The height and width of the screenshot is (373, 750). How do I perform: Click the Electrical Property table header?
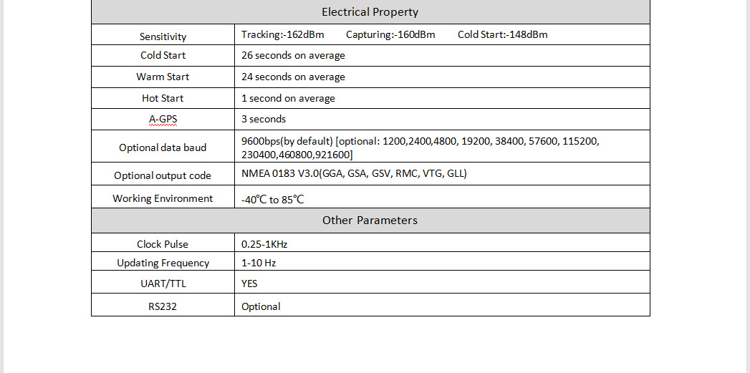[x=370, y=12]
